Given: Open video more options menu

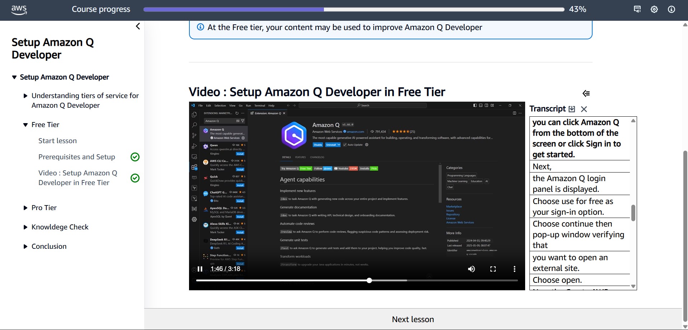Looking at the screenshot, I should [x=514, y=269].
